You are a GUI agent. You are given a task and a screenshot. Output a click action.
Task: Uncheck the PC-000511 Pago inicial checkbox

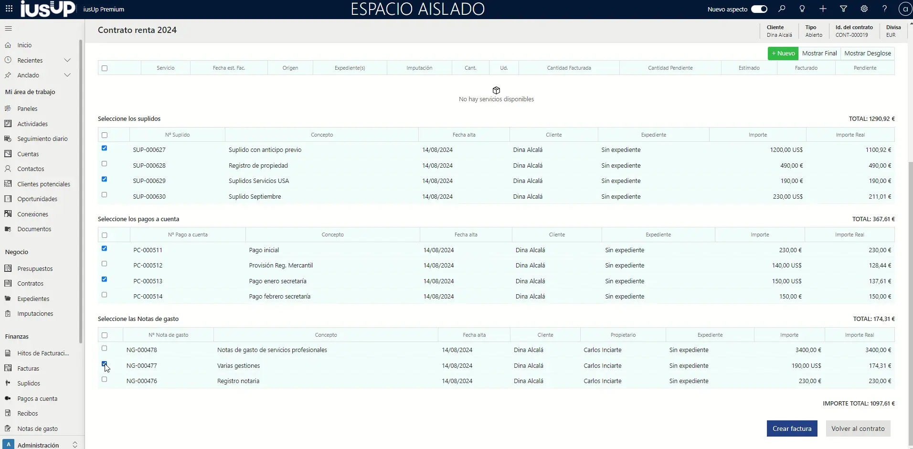pyautogui.click(x=105, y=248)
